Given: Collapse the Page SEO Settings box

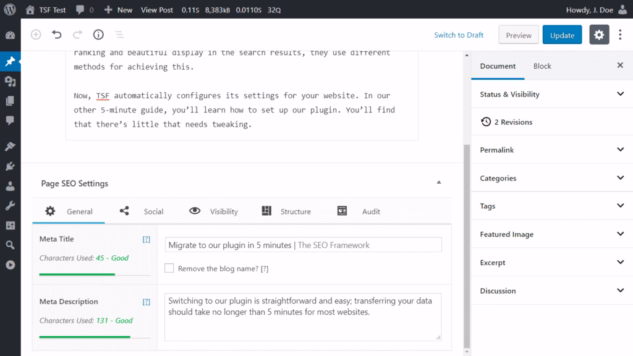Looking at the screenshot, I should pyautogui.click(x=438, y=183).
